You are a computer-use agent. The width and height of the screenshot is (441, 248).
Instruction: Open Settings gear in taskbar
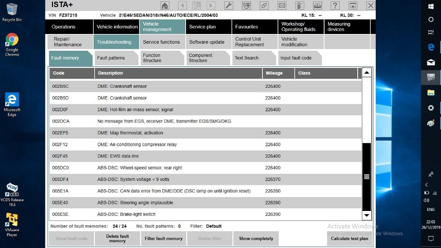click(x=430, y=108)
